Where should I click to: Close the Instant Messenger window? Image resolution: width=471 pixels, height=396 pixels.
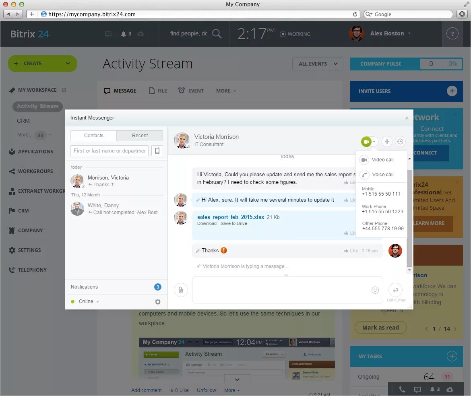tap(407, 118)
